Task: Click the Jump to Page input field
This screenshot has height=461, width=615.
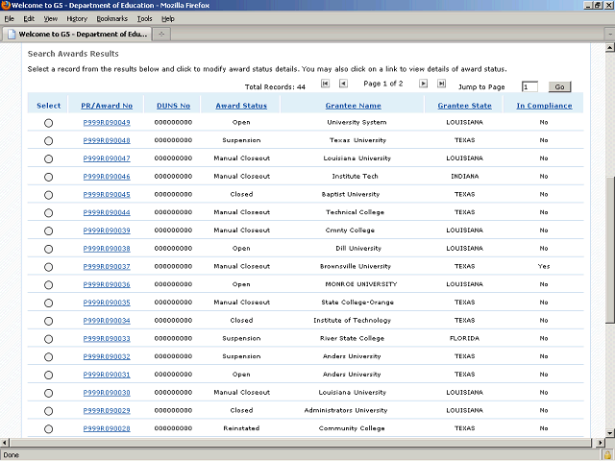Action: click(x=529, y=86)
